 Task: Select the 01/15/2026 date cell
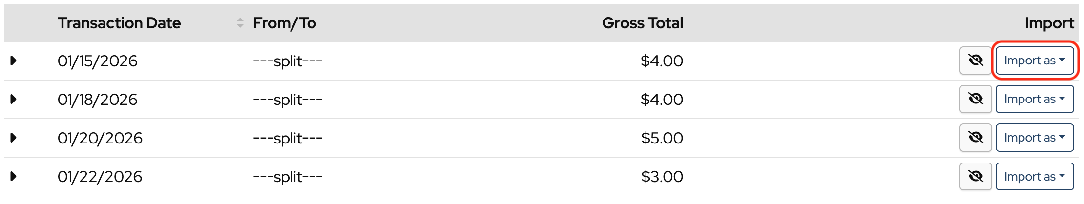point(98,61)
